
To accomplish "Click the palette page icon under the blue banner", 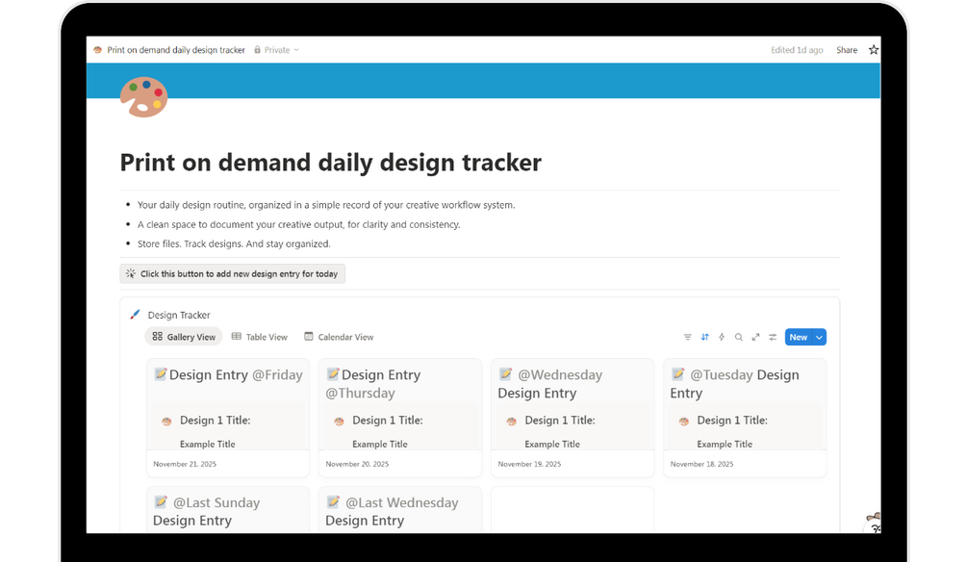I will pyautogui.click(x=143, y=97).
